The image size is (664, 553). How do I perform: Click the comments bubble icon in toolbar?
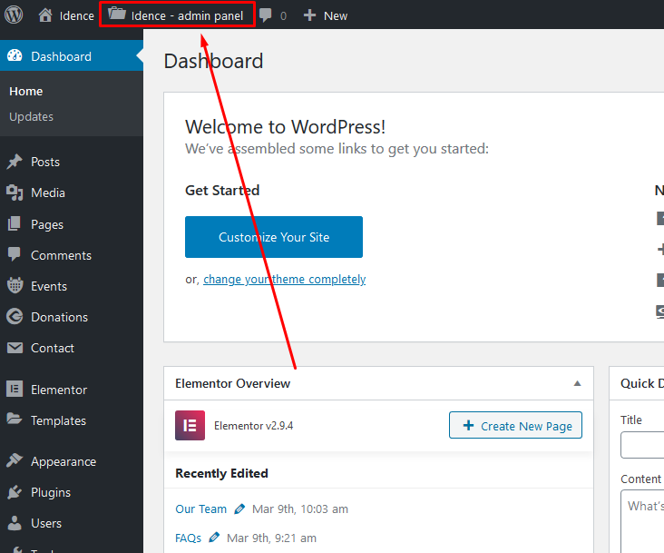coord(266,15)
